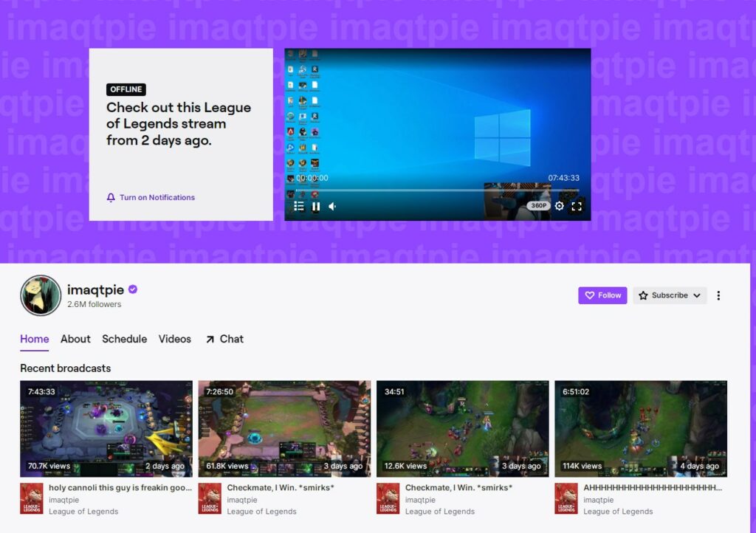
Task: Open the three-dot more options menu
Action: pyautogui.click(x=718, y=295)
